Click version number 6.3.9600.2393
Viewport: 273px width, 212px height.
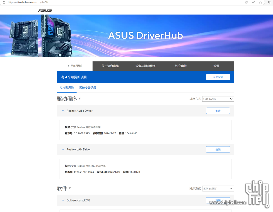(82, 133)
